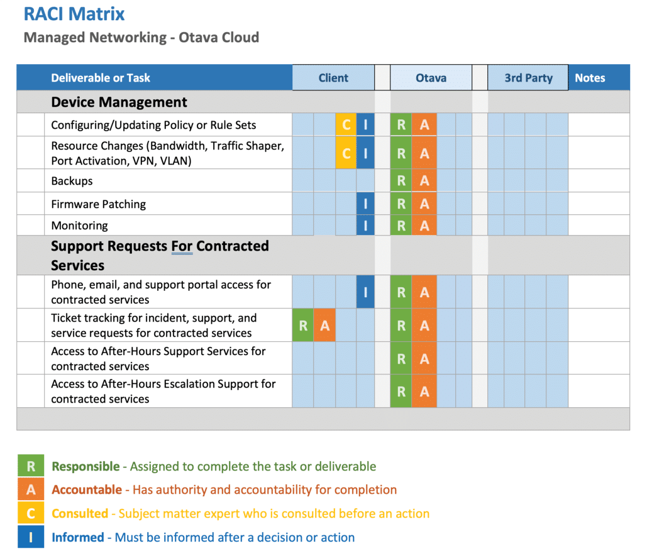This screenshot has width=647, height=556.
Task: Click Otava R cell in Ticket tracking row
Action: pyautogui.click(x=401, y=325)
